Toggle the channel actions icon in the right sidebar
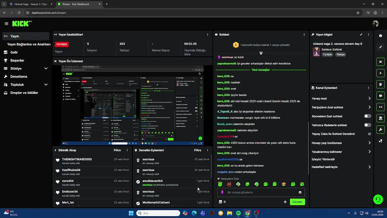 pos(380,118)
